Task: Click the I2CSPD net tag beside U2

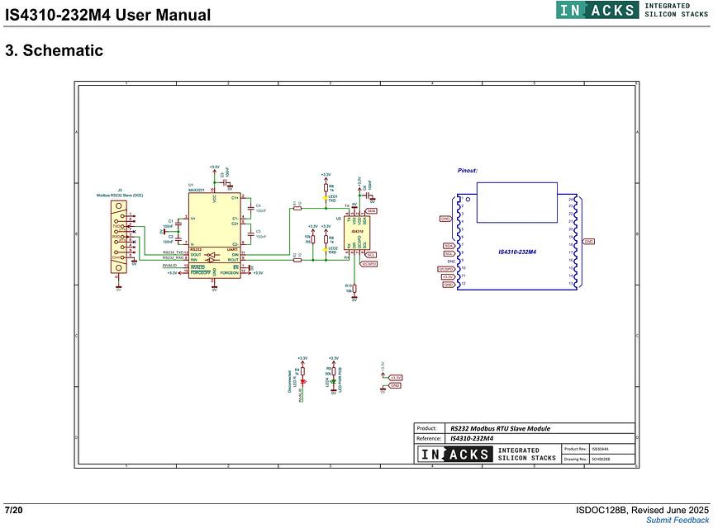Action: [x=369, y=264]
